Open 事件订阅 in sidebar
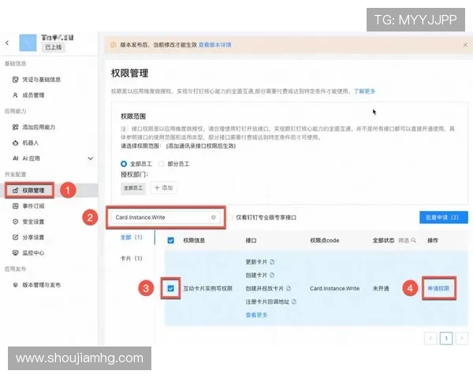The width and height of the screenshot is (473, 378). 28,206
